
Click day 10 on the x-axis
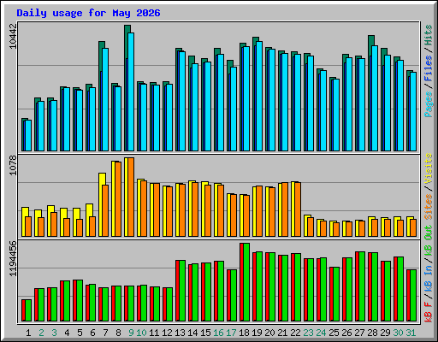click(x=141, y=333)
